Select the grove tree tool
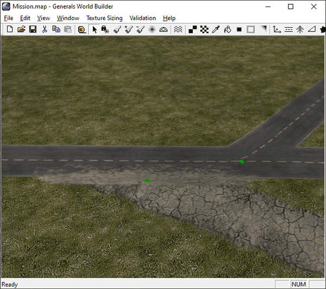 click(x=300, y=29)
